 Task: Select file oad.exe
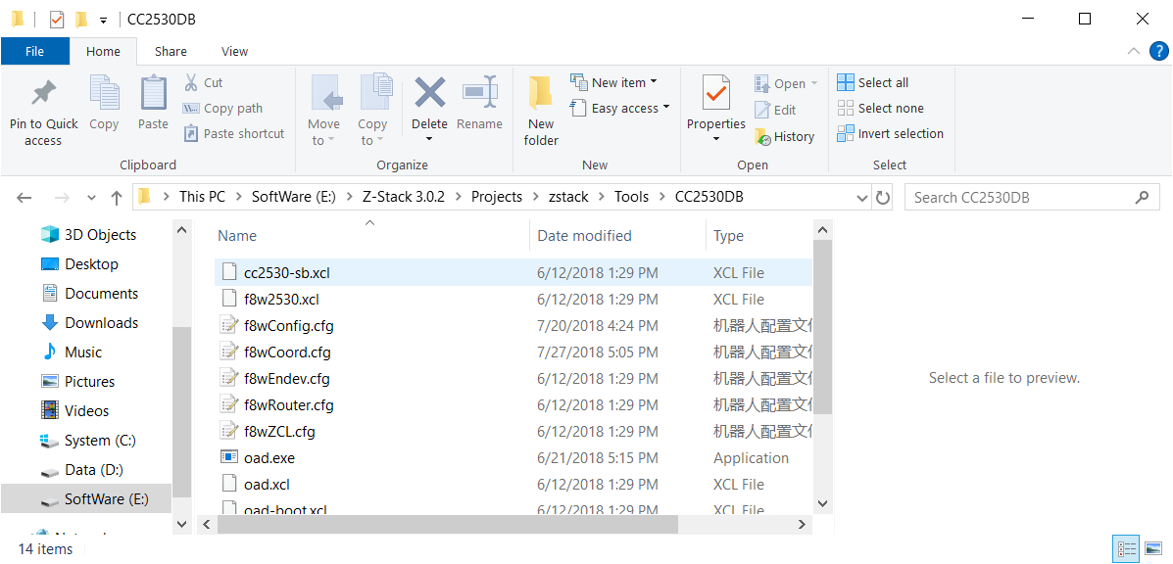(x=269, y=458)
